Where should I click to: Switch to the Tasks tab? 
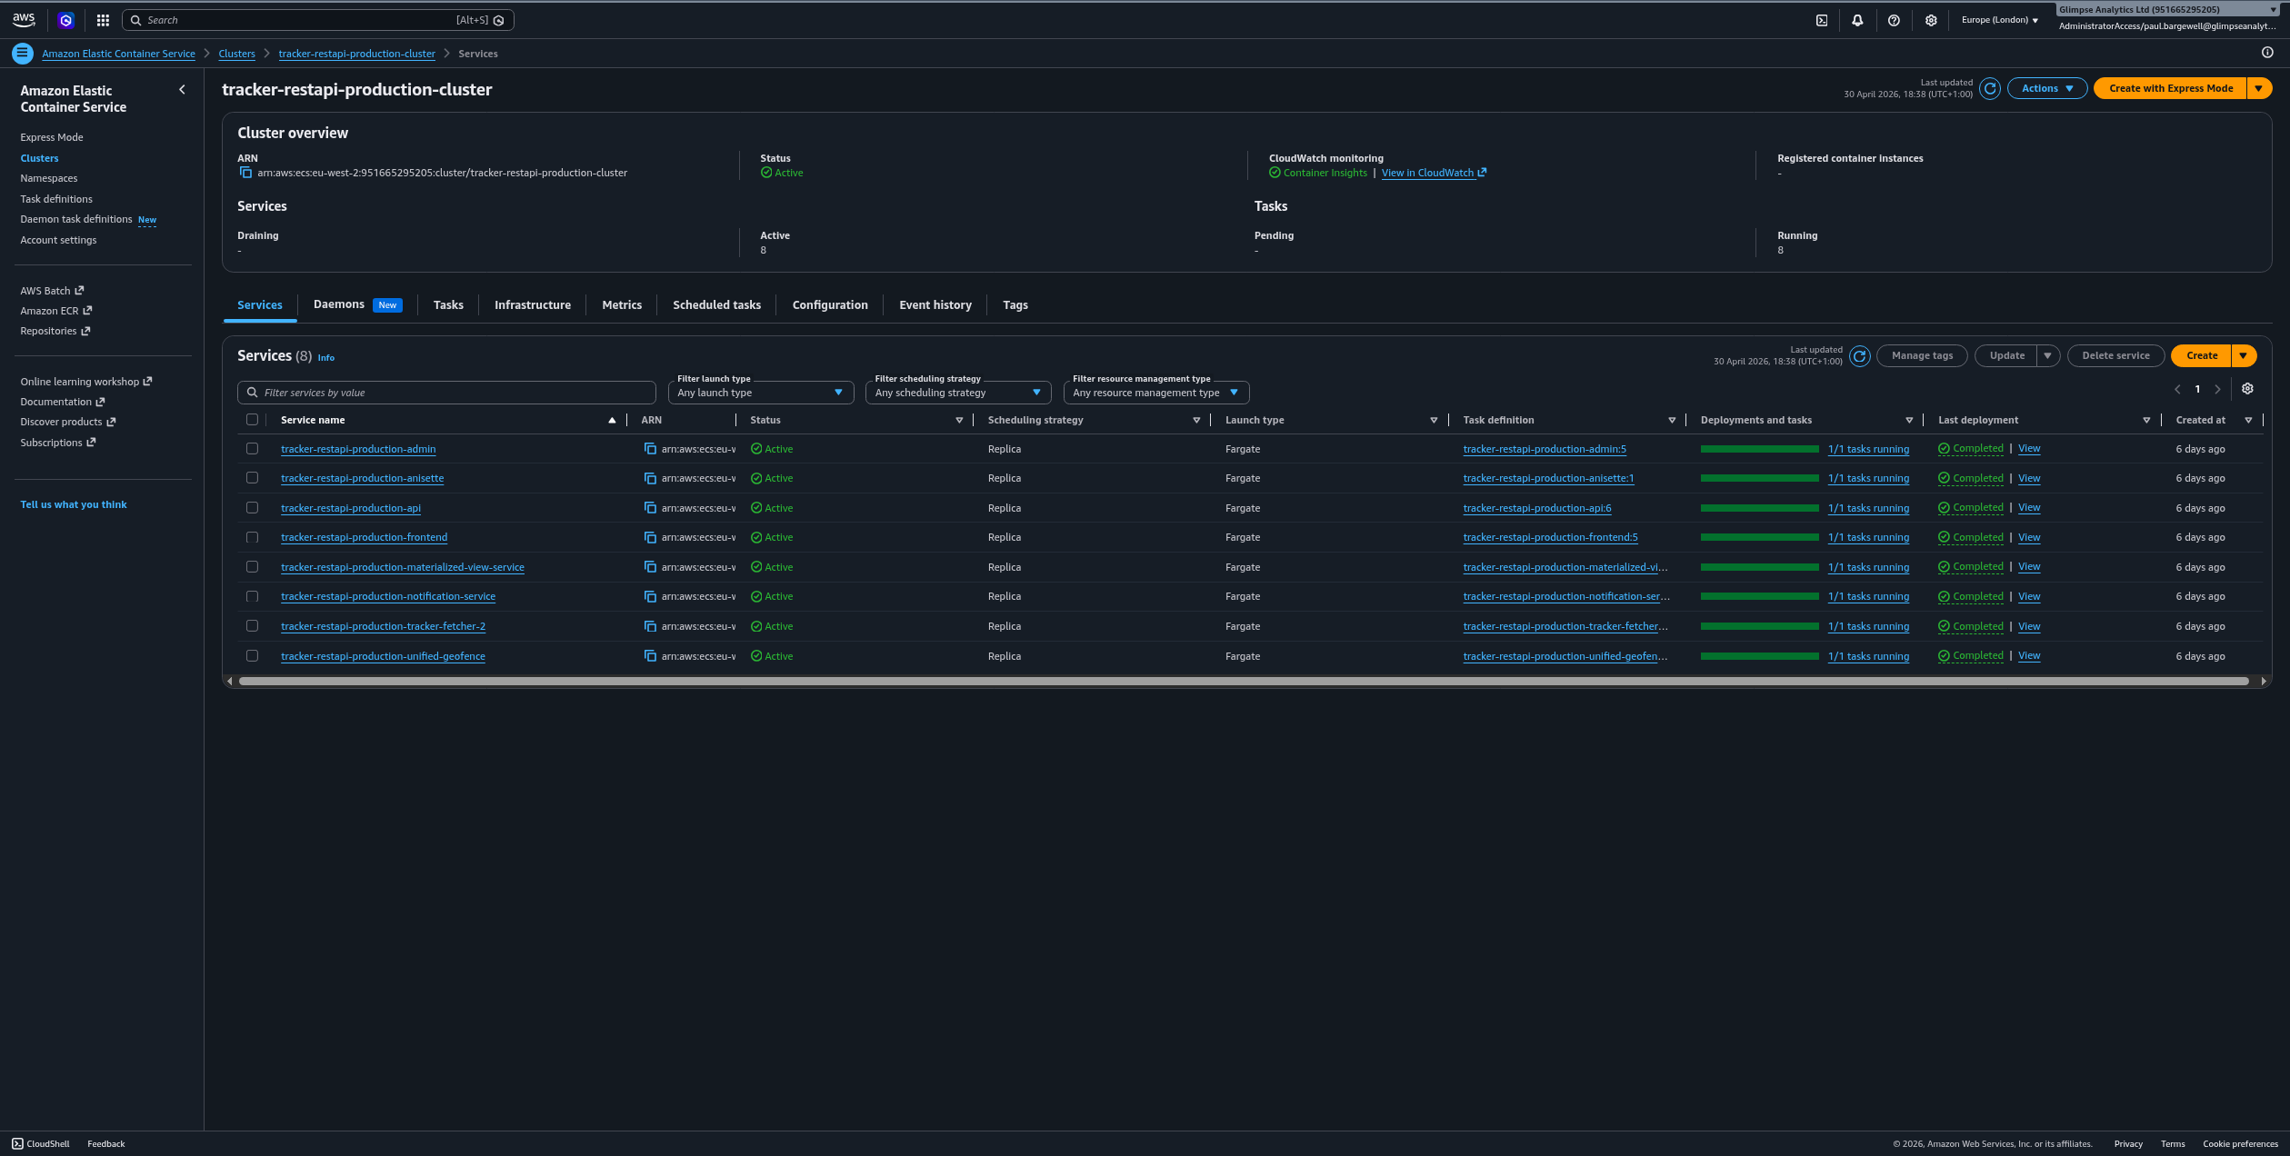pyautogui.click(x=448, y=305)
